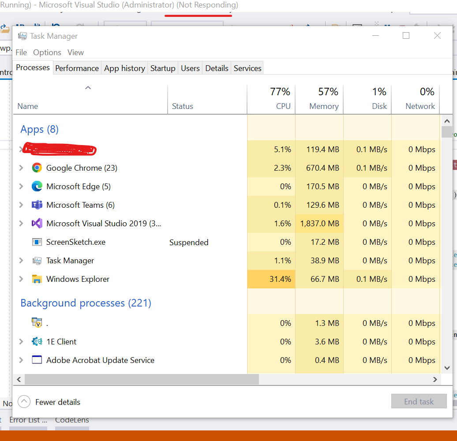Viewport: 457px width, 441px height.
Task: Click the Suspended status of ScreenSketch.exe
Action: coord(188,243)
